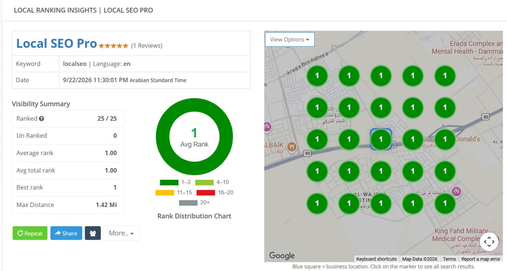This screenshot has width=507, height=271.
Task: Expand the View Options dropdown
Action: [290, 40]
